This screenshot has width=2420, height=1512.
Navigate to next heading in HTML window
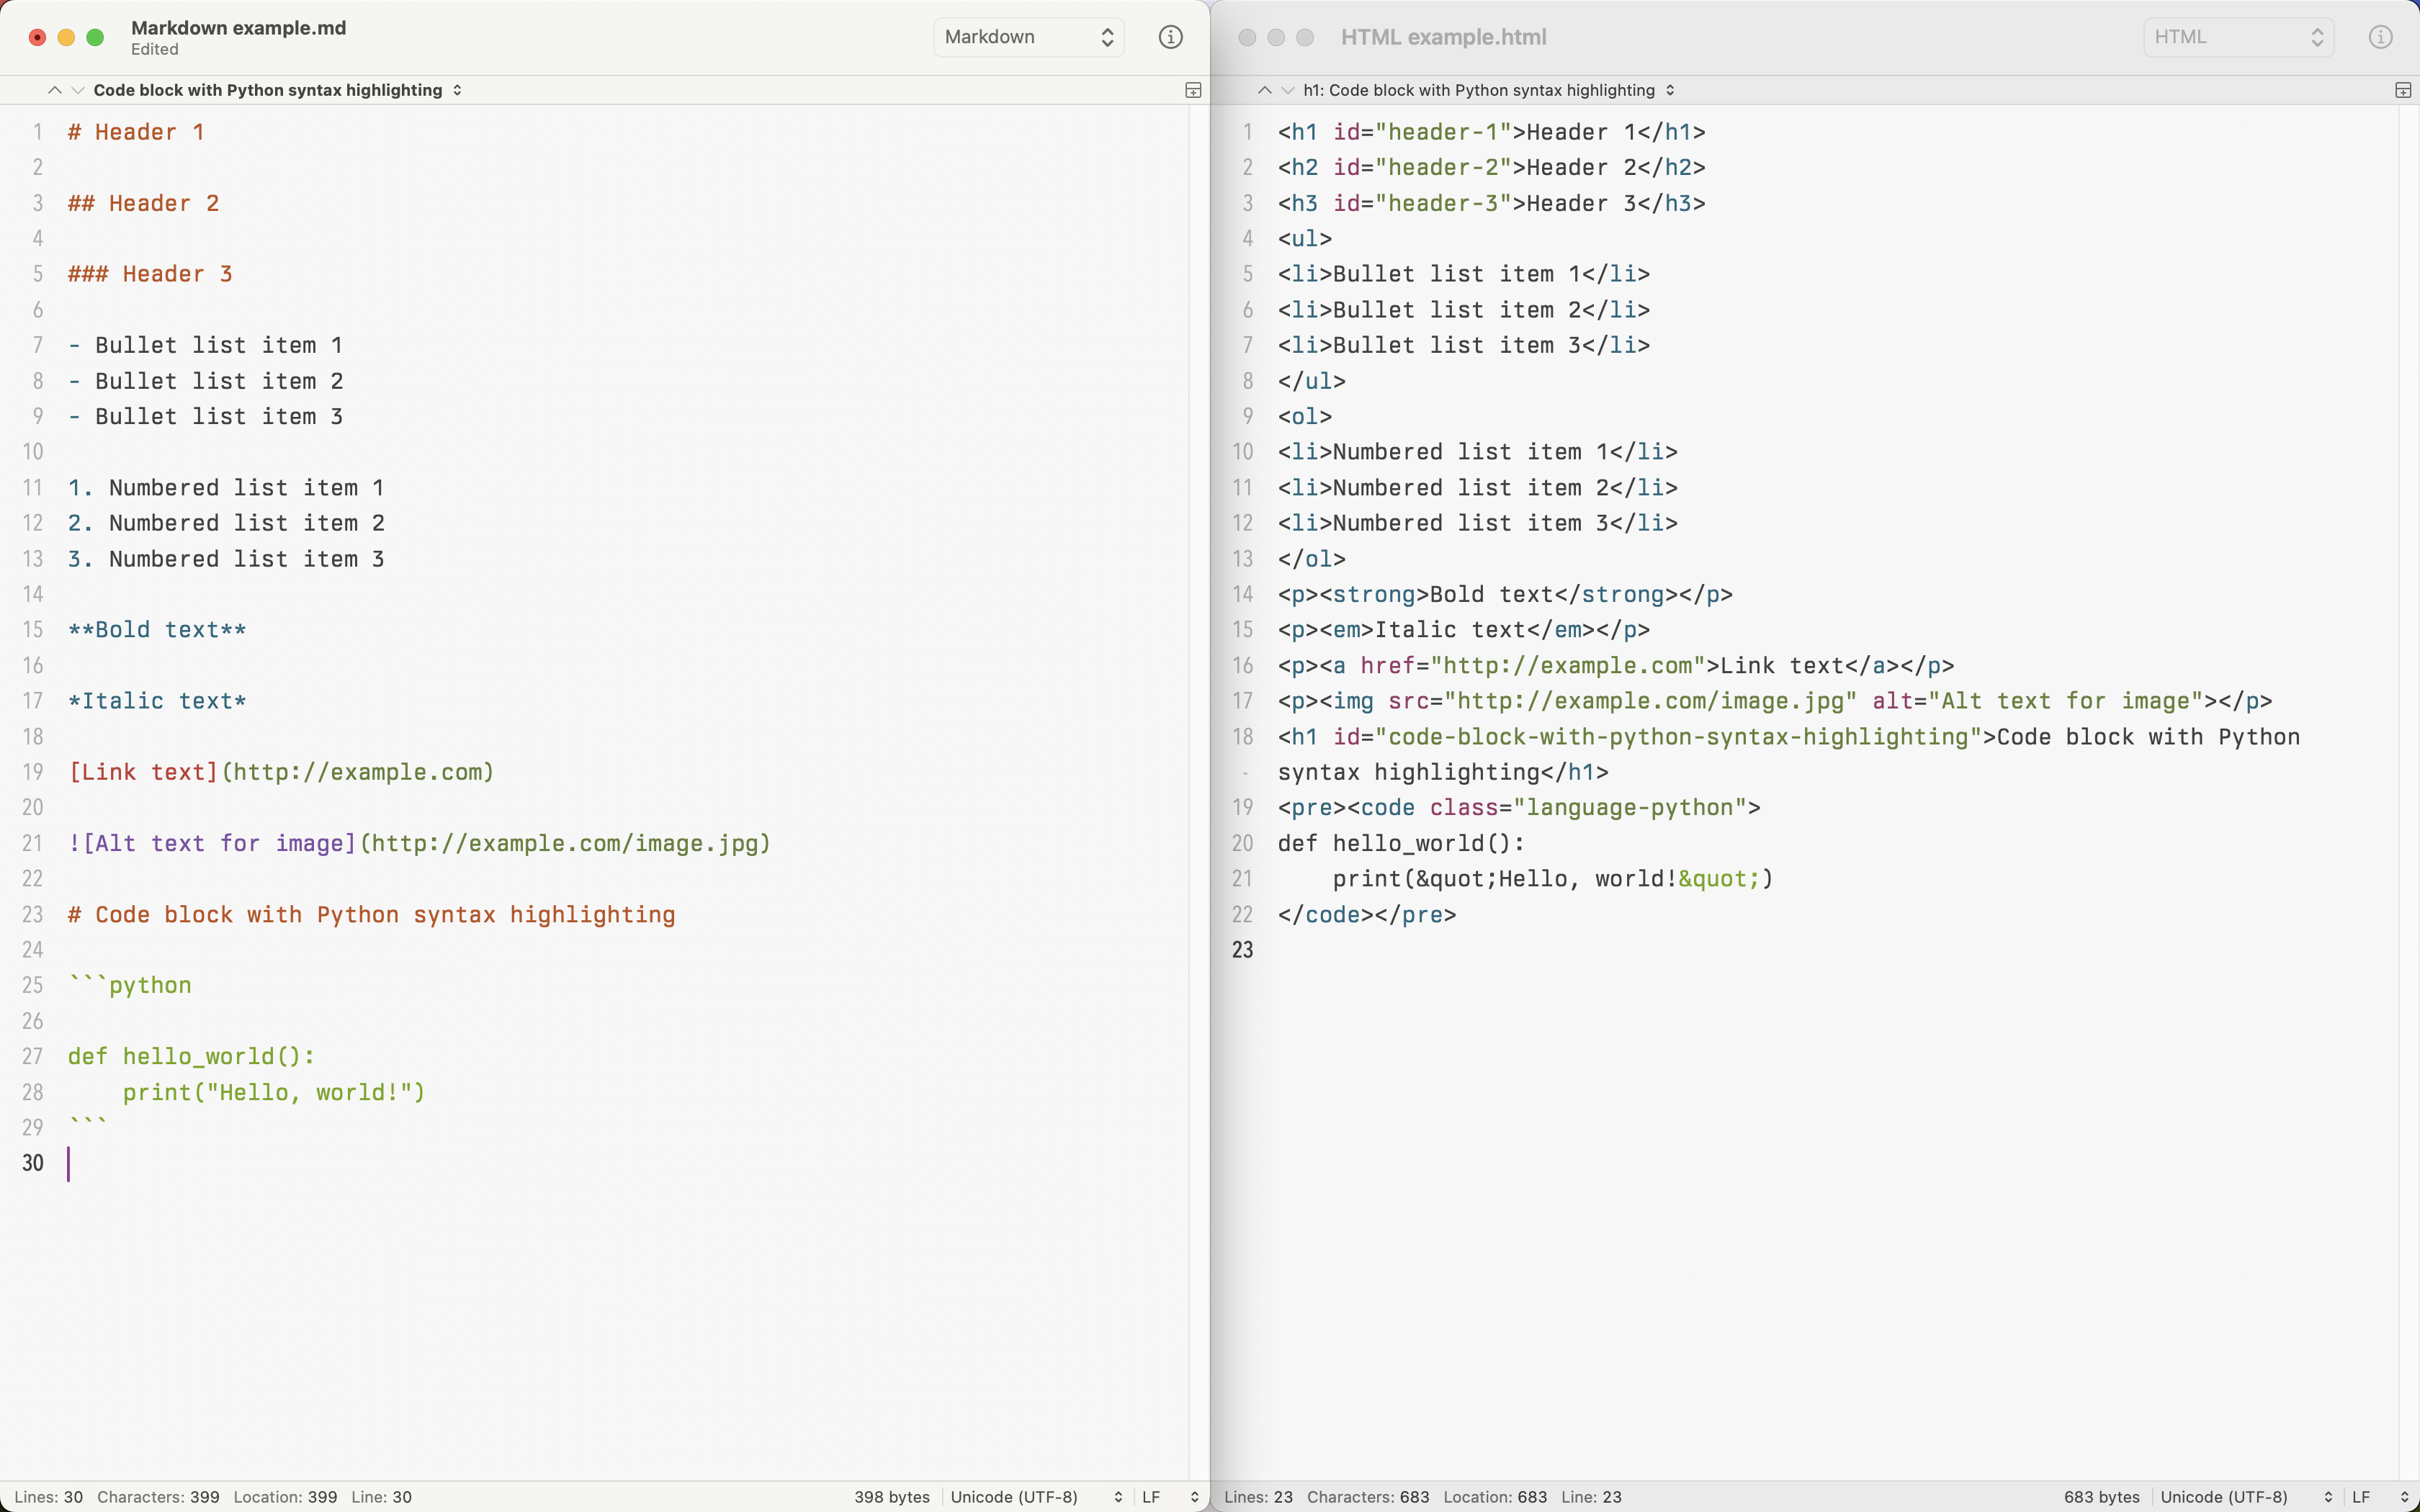click(x=1289, y=89)
